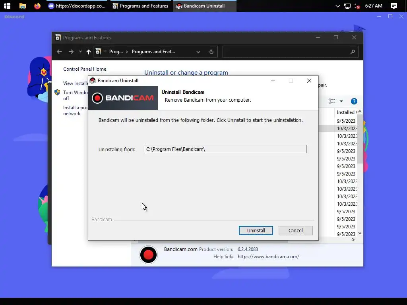Open Install a program from network link
The width and height of the screenshot is (407, 305).
pyautogui.click(x=76, y=110)
